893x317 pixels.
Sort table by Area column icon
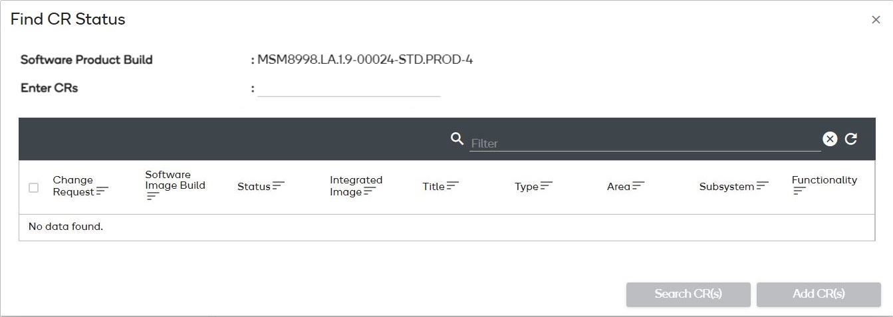coord(638,186)
